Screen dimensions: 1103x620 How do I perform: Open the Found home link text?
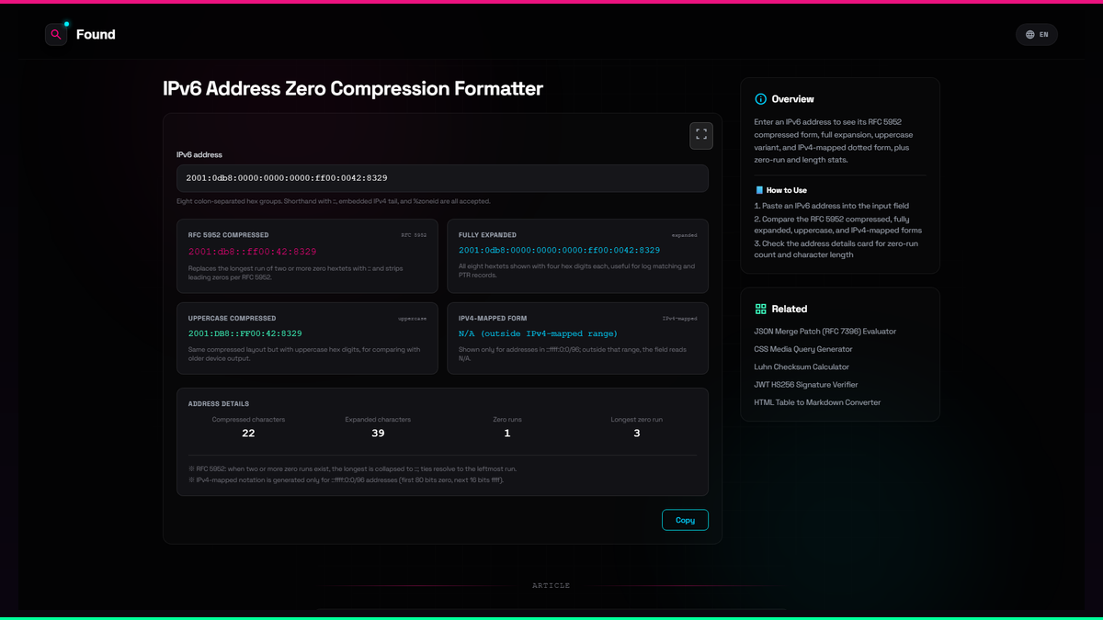pos(96,35)
